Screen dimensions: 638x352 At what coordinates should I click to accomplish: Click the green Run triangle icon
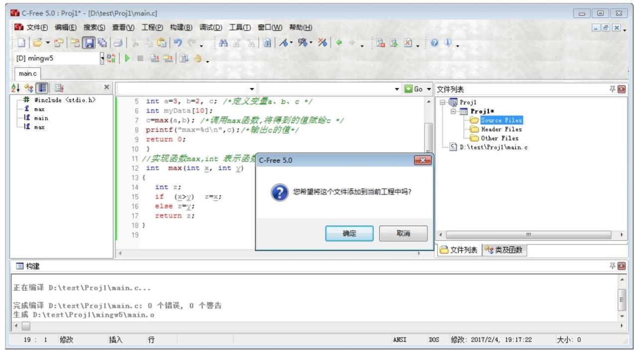click(128, 58)
